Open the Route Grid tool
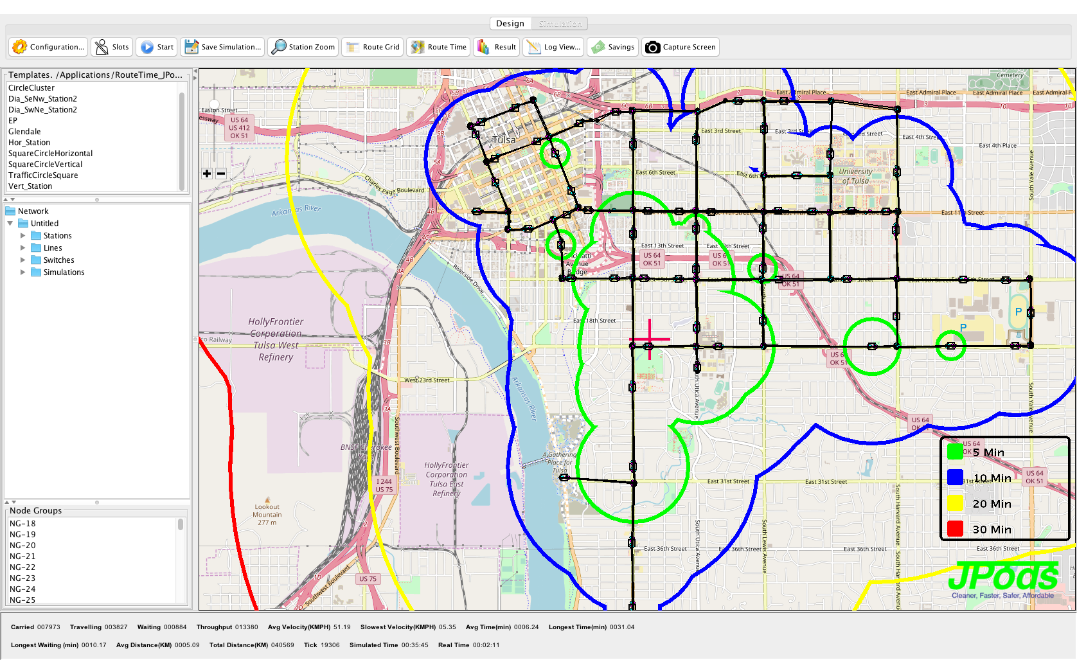 (353, 47)
